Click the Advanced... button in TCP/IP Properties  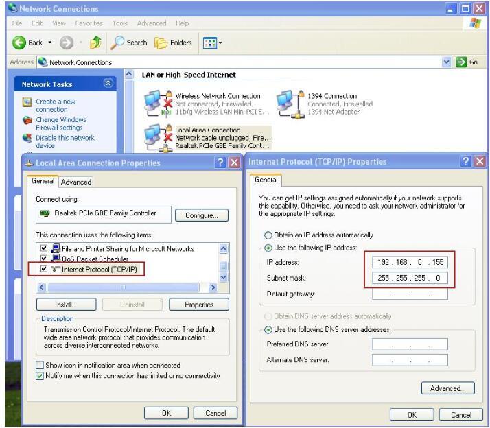point(447,388)
